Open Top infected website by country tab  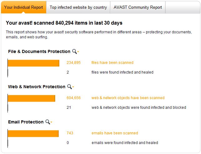[78, 7]
